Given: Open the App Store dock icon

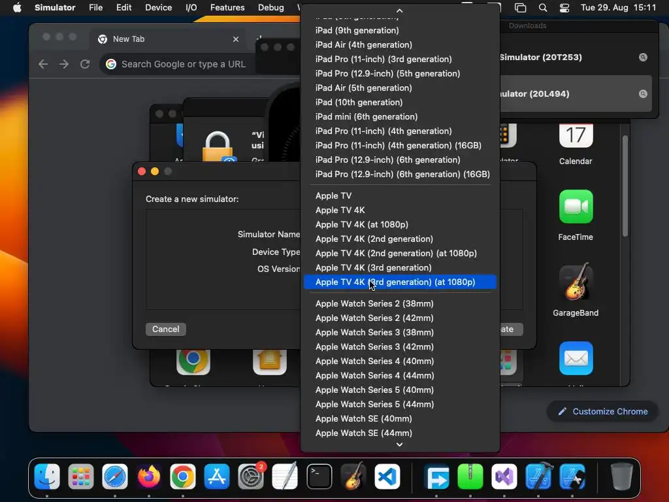Looking at the screenshot, I should tap(217, 477).
